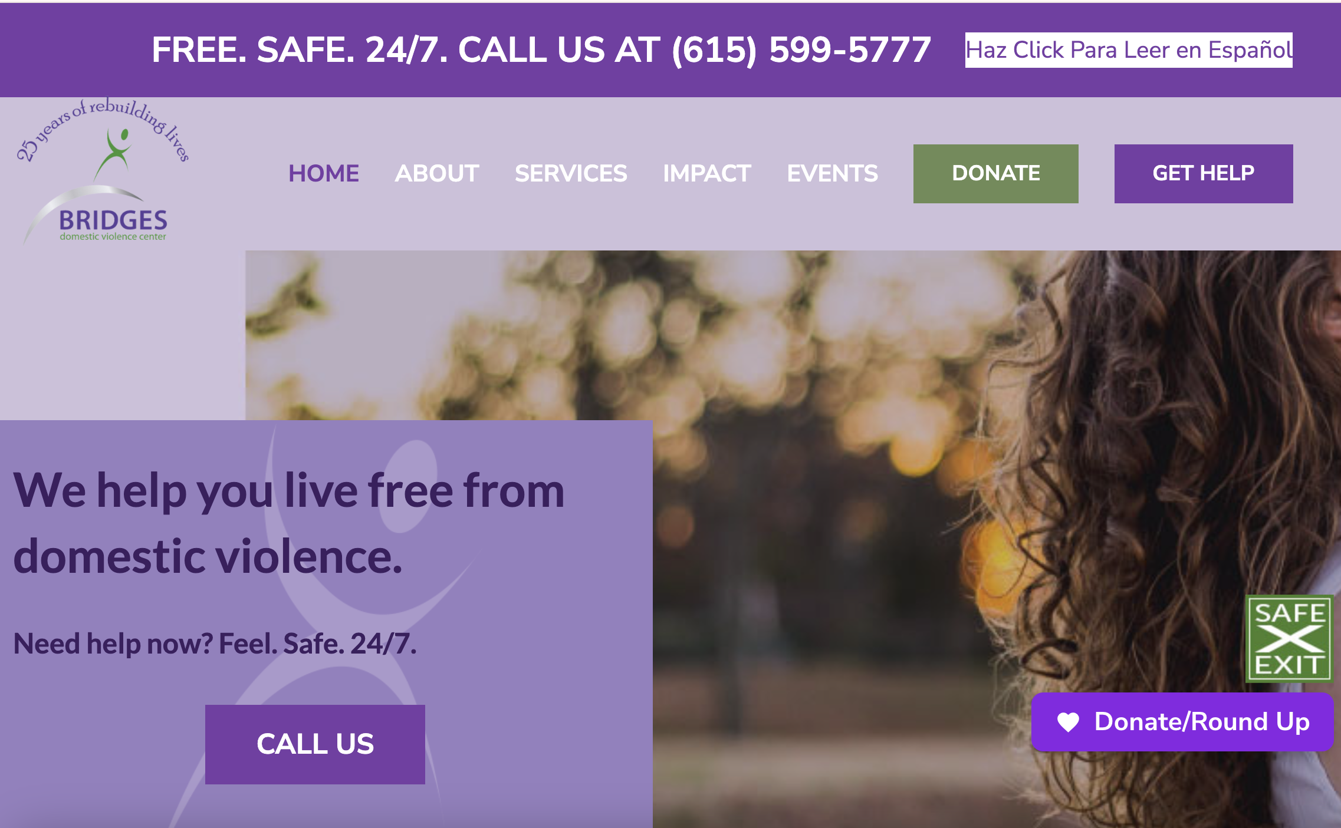Screen dimensions: 1341x828
Task: Open the About menu item
Action: pyautogui.click(x=437, y=173)
